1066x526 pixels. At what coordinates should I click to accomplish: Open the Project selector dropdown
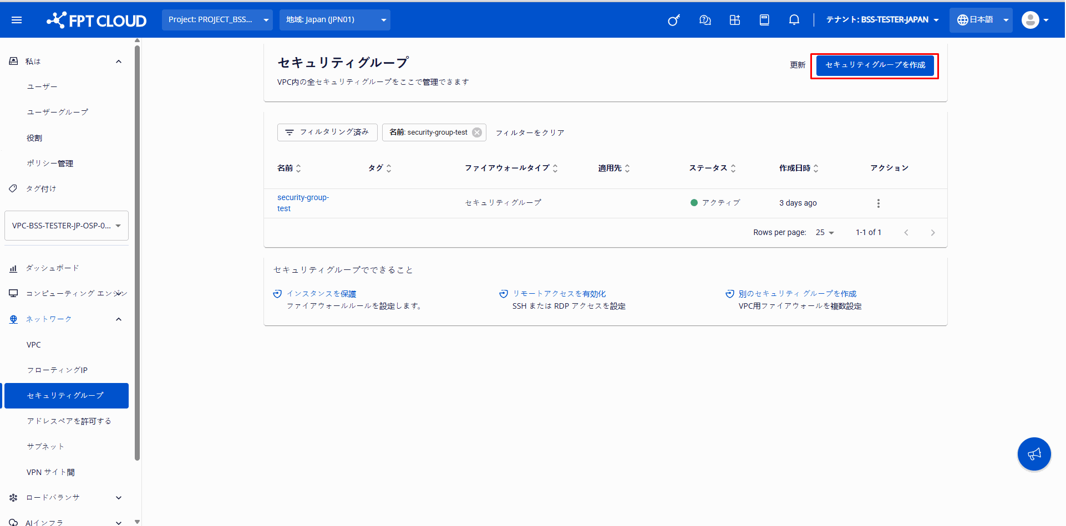pos(217,20)
